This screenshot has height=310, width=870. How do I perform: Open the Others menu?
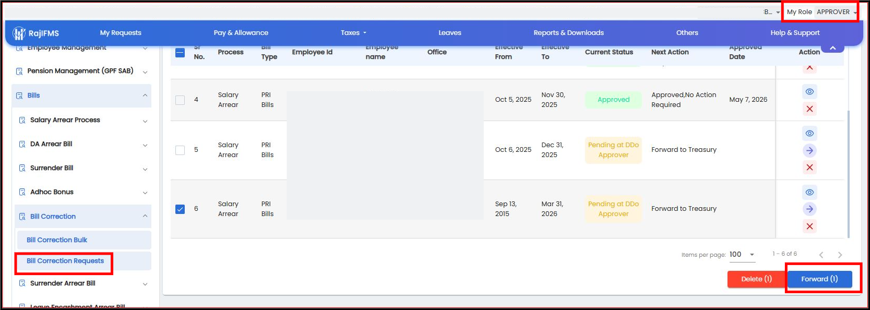tap(687, 33)
